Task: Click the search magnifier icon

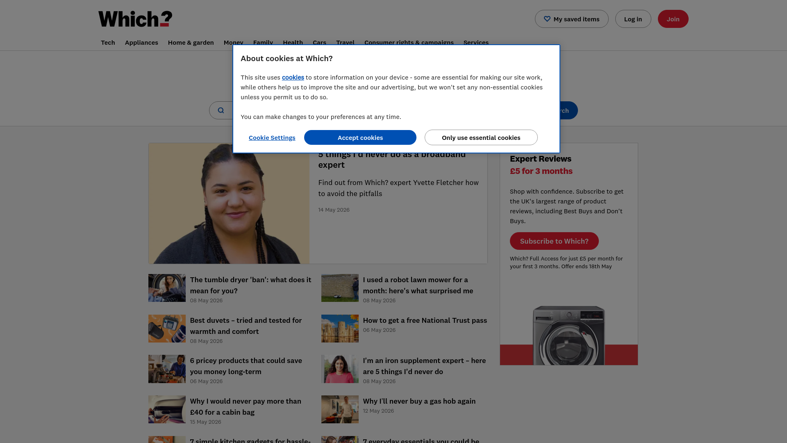Action: pyautogui.click(x=221, y=110)
